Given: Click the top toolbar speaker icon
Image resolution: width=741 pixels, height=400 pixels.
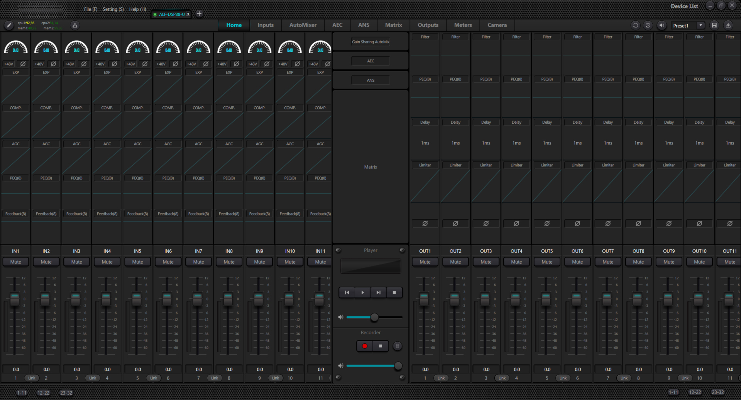Looking at the screenshot, I should click(661, 25).
